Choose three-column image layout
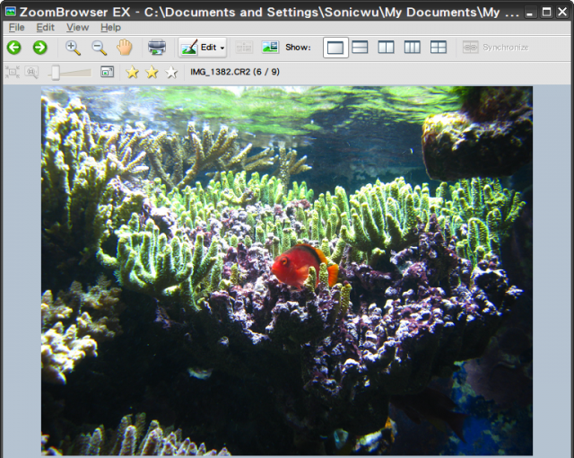574x458 pixels. [413, 48]
